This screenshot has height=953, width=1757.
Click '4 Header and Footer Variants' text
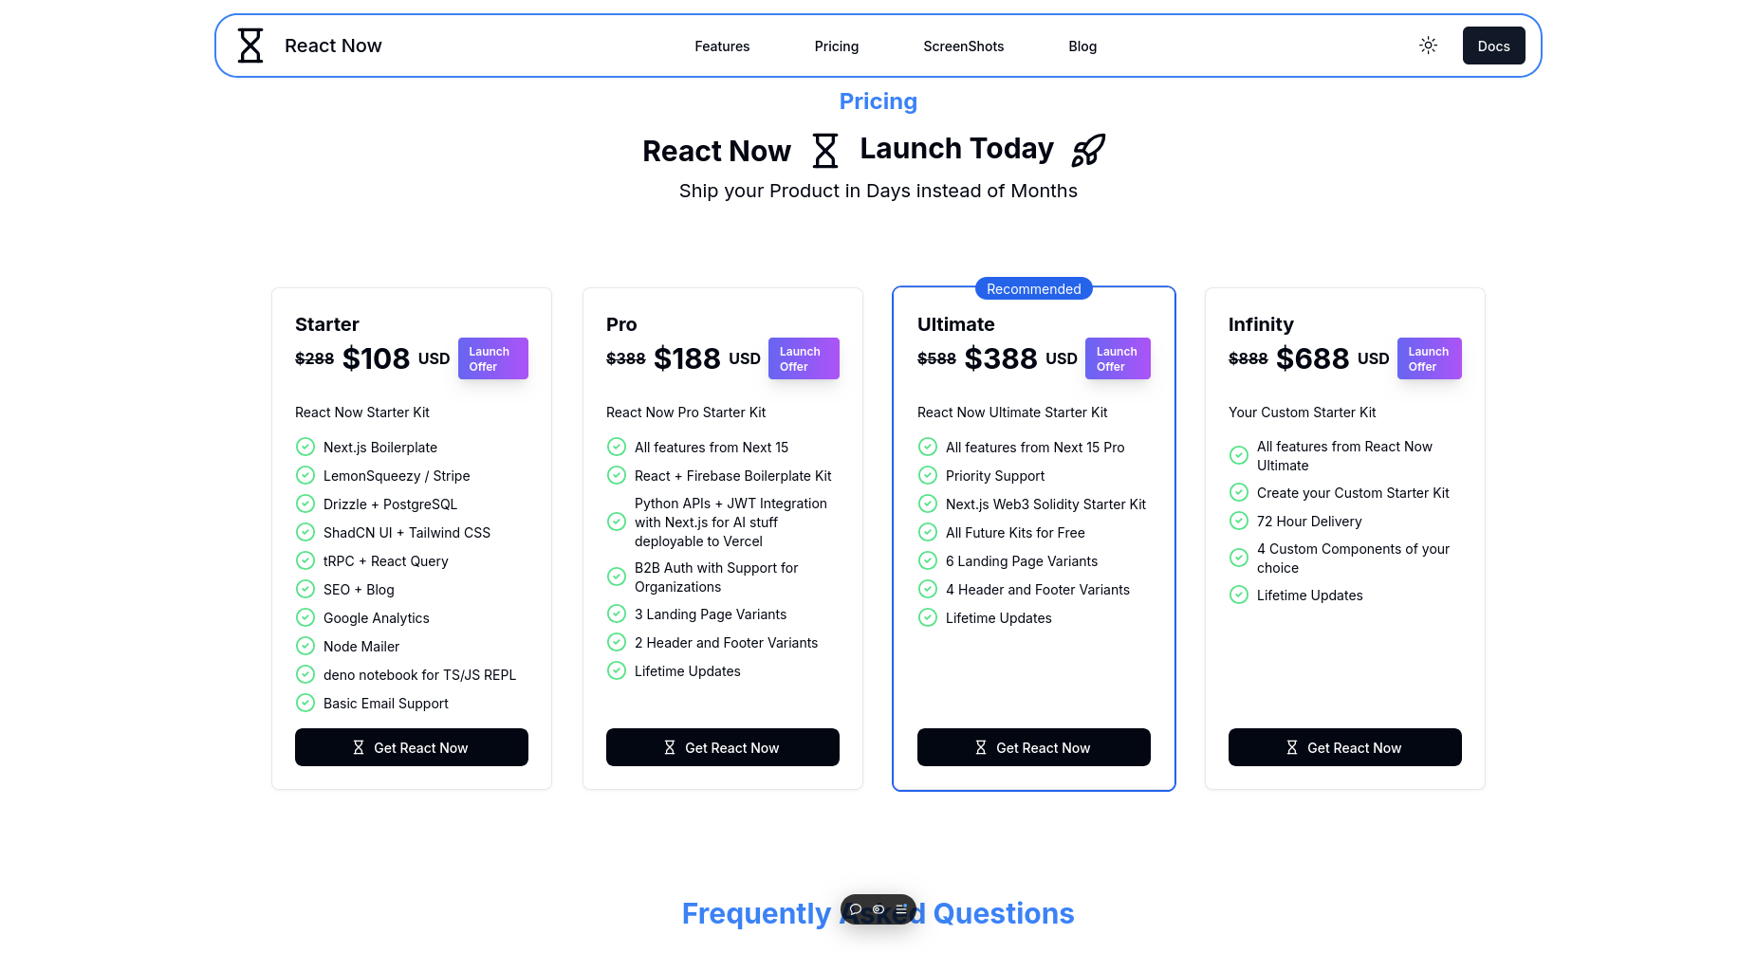pos(1038,590)
